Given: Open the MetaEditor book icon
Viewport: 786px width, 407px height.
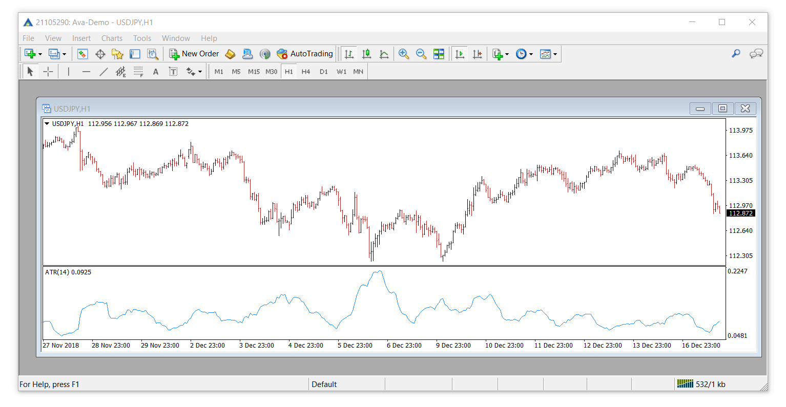Looking at the screenshot, I should tap(231, 54).
